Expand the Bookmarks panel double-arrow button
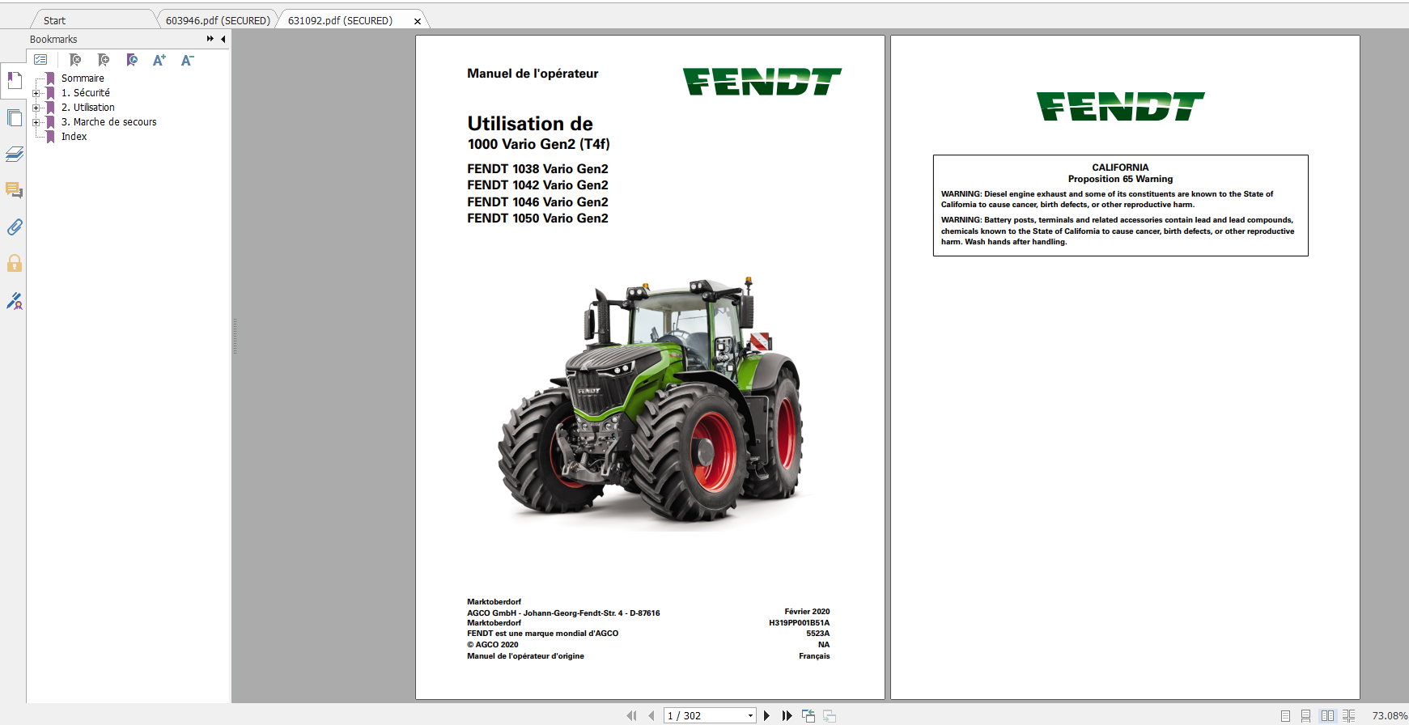The width and height of the screenshot is (1409, 725). 210,39
